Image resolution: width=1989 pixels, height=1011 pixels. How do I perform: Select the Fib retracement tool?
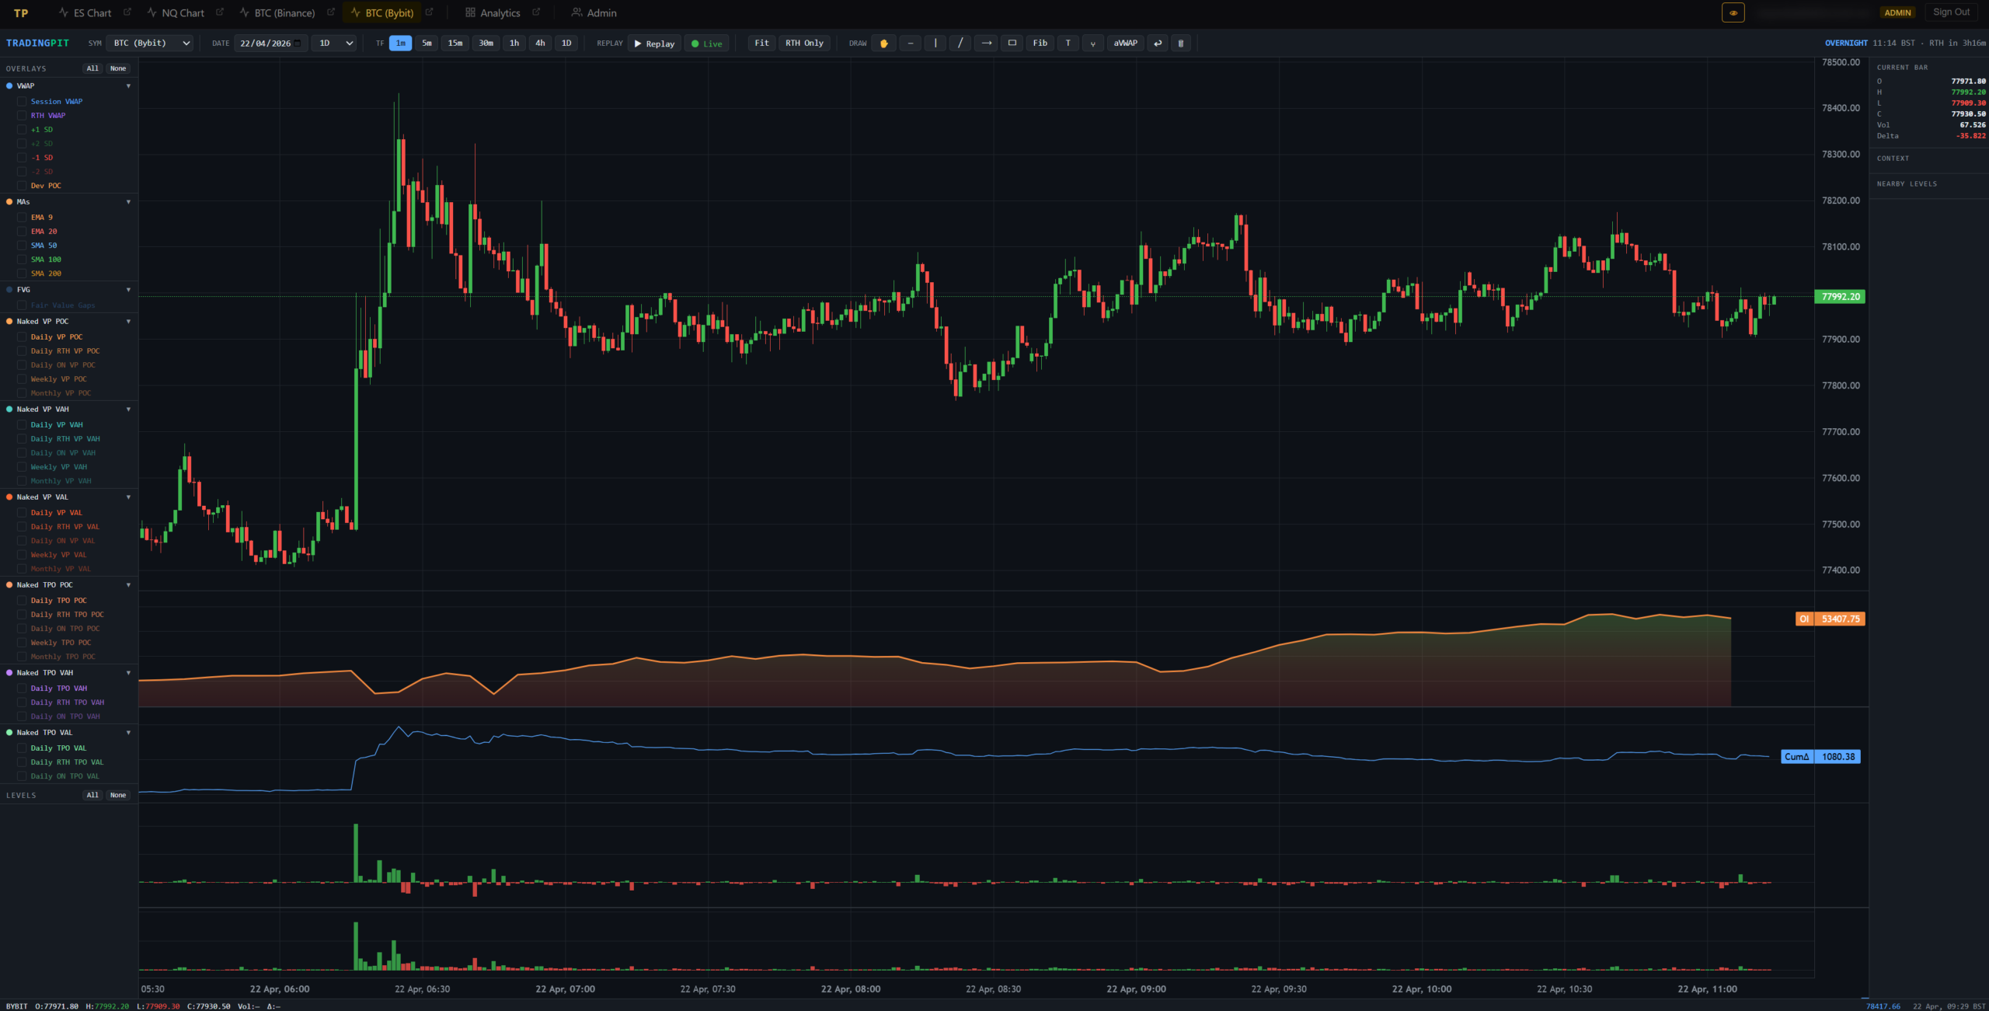coord(1040,44)
